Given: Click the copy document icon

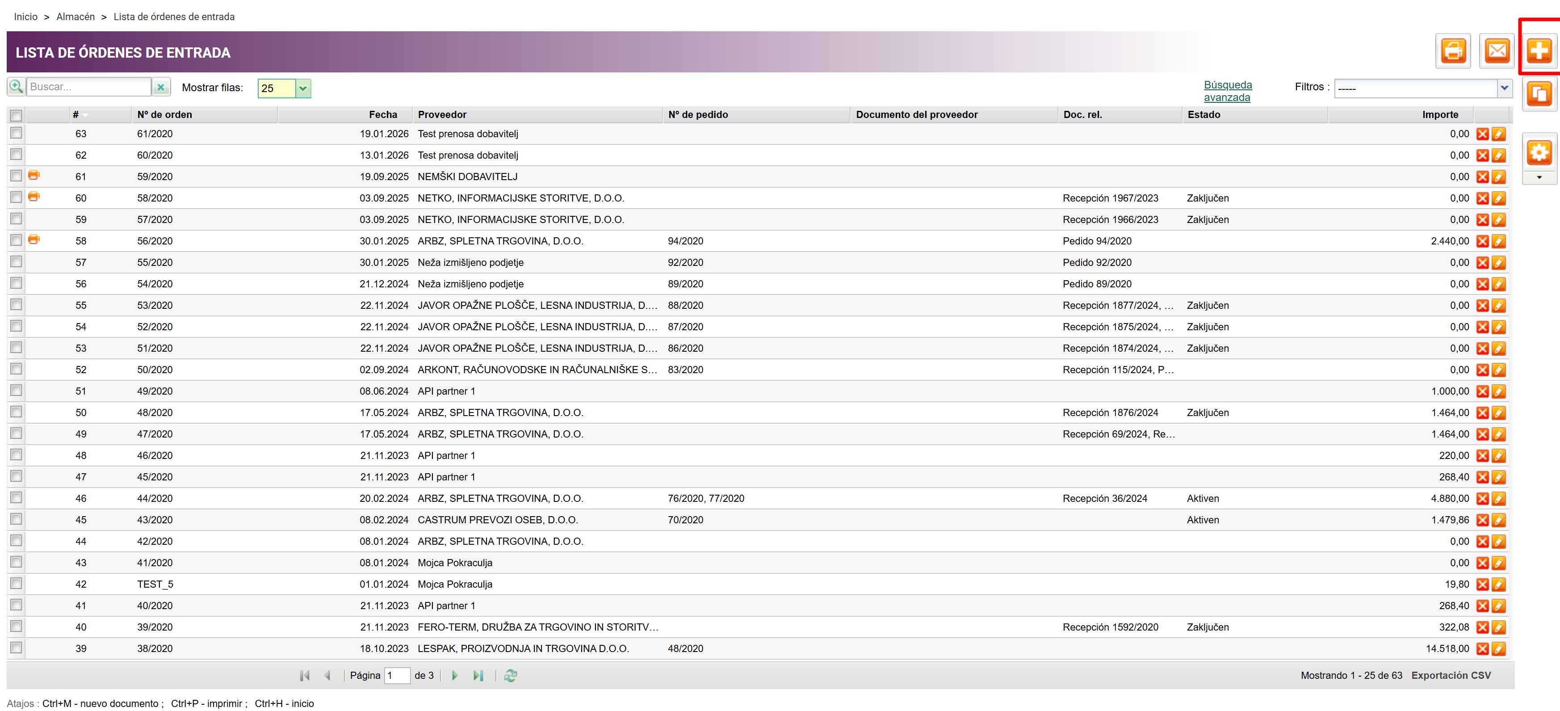Looking at the screenshot, I should click(x=1539, y=94).
